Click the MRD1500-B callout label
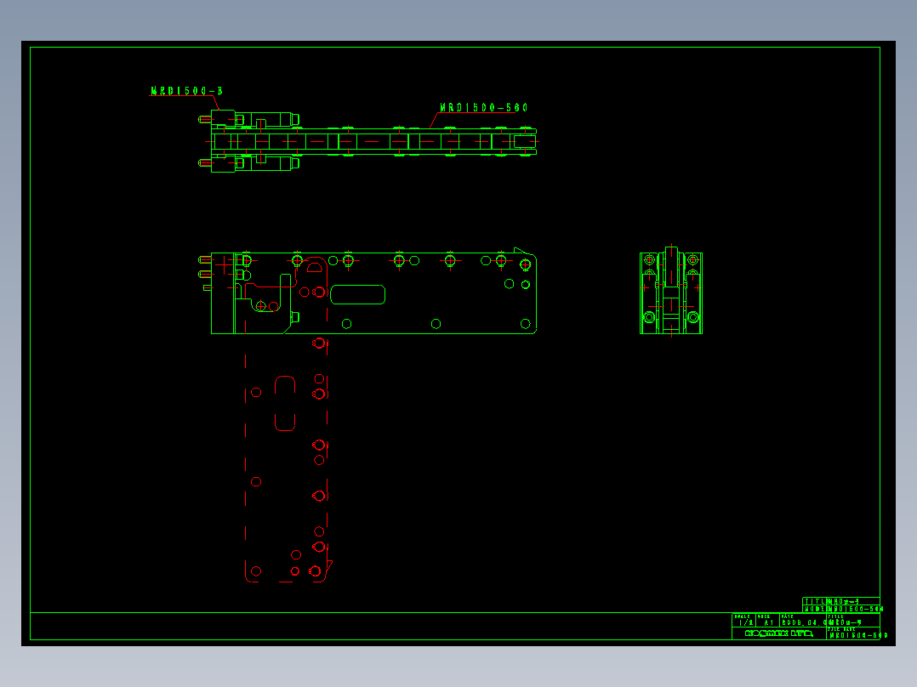Image resolution: width=917 pixels, height=687 pixels. (x=186, y=91)
